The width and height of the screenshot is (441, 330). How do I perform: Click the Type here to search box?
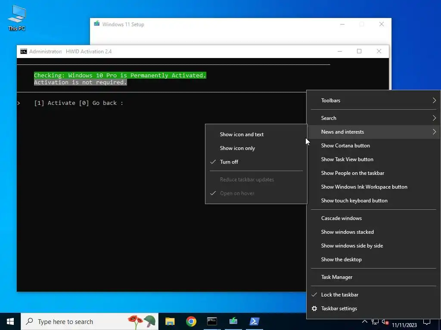pos(90,321)
